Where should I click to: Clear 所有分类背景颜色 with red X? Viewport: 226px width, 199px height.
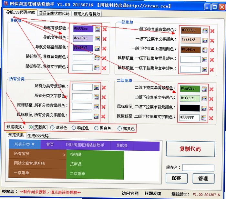click(104, 88)
